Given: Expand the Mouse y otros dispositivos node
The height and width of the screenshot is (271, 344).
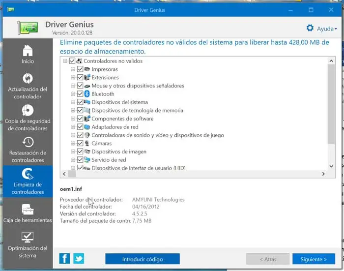Looking at the screenshot, I should click(73, 86).
